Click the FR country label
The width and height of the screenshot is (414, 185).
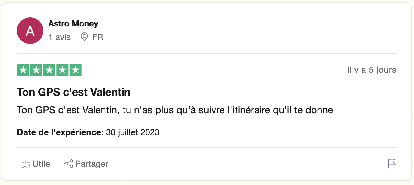click(98, 37)
